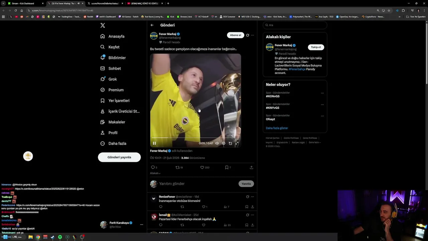Viewport: 428px width, 241px height.
Task: Mute the video volume
Action: (217, 143)
